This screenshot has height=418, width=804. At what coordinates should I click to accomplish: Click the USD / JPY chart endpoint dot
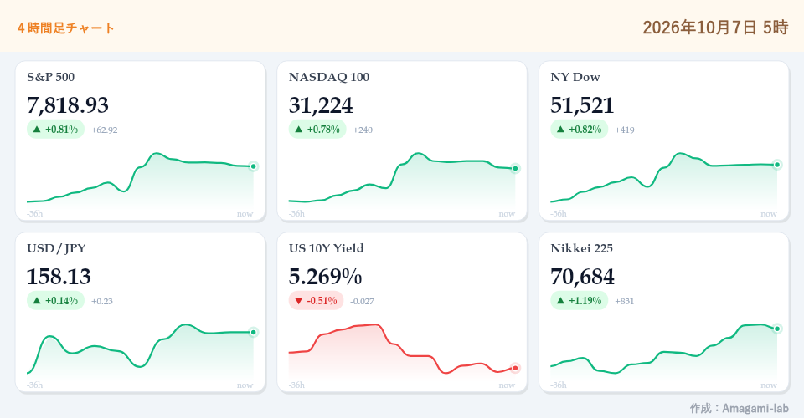click(x=253, y=333)
